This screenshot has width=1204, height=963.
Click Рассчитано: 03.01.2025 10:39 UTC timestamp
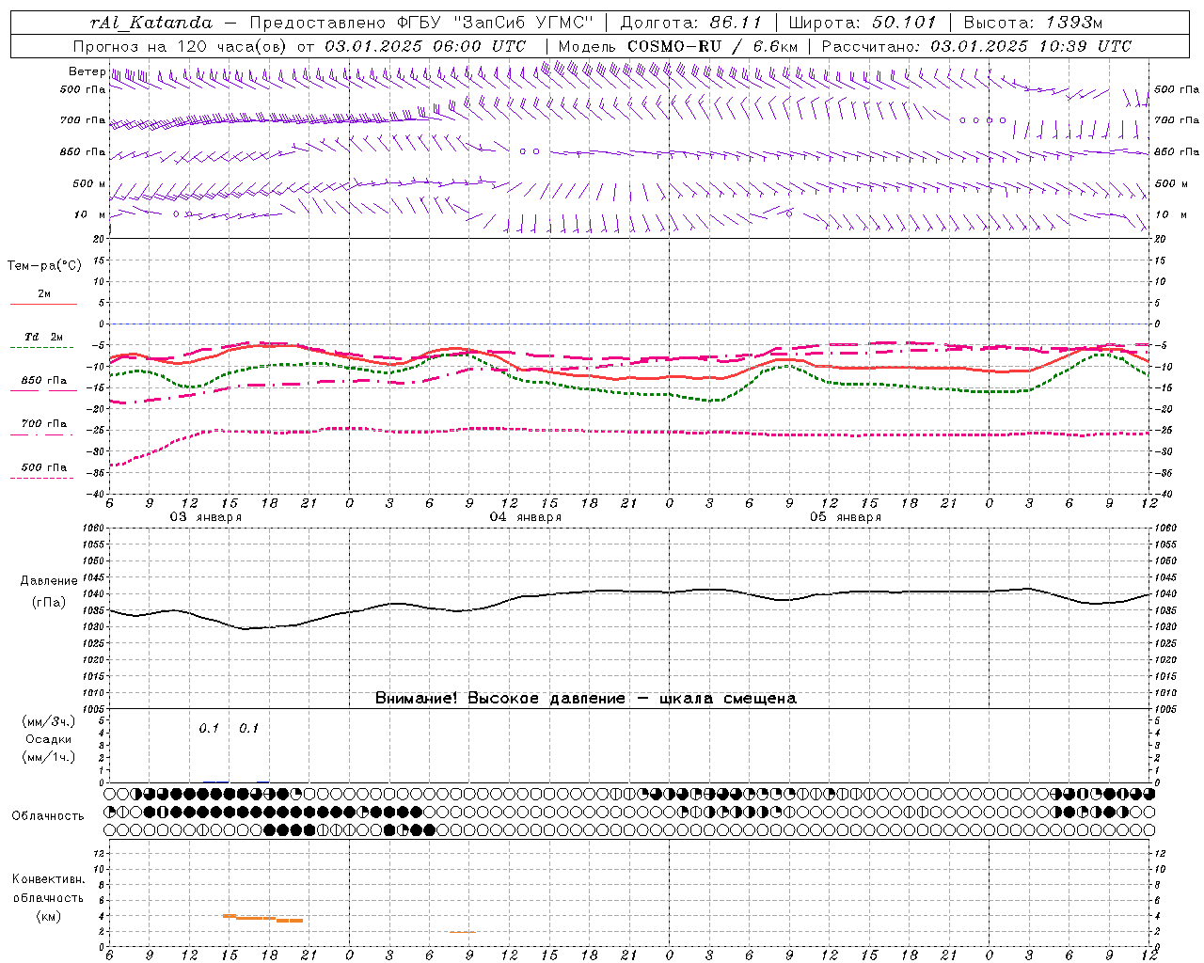[976, 46]
